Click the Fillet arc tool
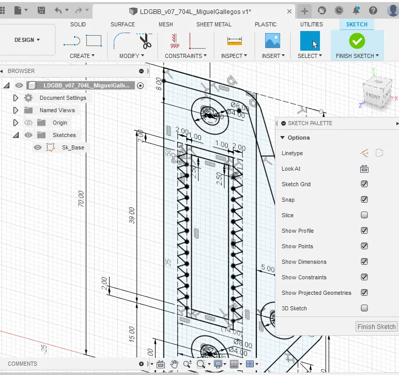This screenshot has width=399, height=375. tap(121, 40)
